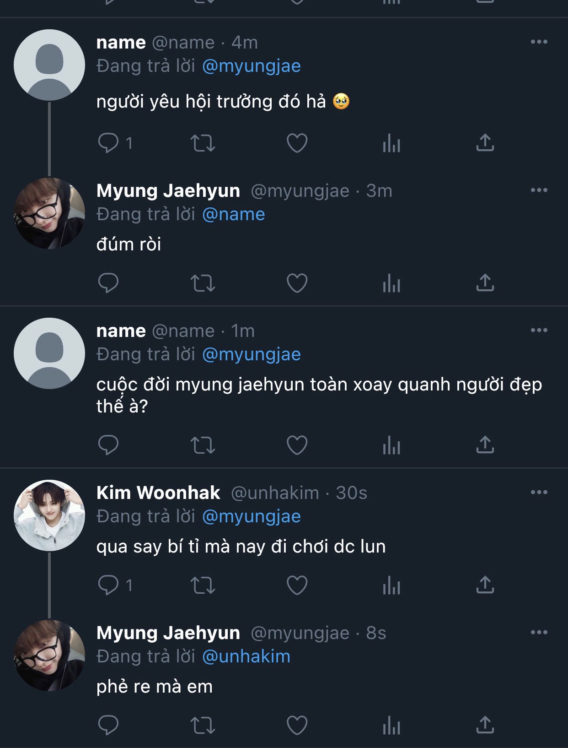
Task: Reply to the 'phè re mà em' tweet
Action: tap(108, 725)
